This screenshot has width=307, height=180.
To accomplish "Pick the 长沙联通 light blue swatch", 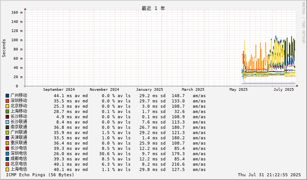I will click(7, 122).
